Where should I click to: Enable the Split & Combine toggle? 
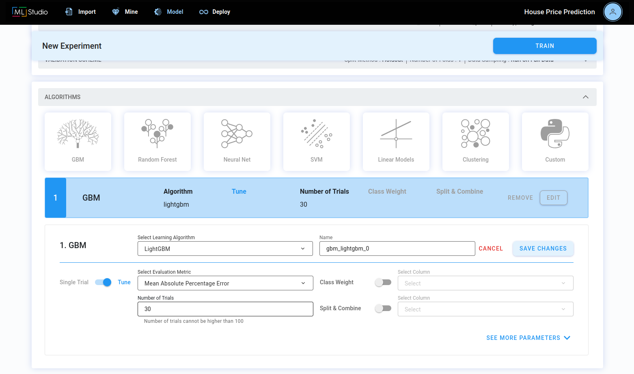(x=383, y=308)
